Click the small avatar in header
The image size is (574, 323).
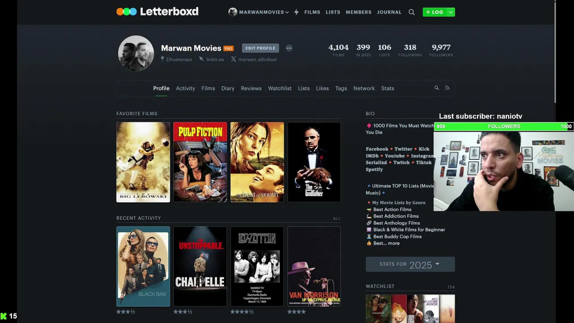[x=233, y=12]
